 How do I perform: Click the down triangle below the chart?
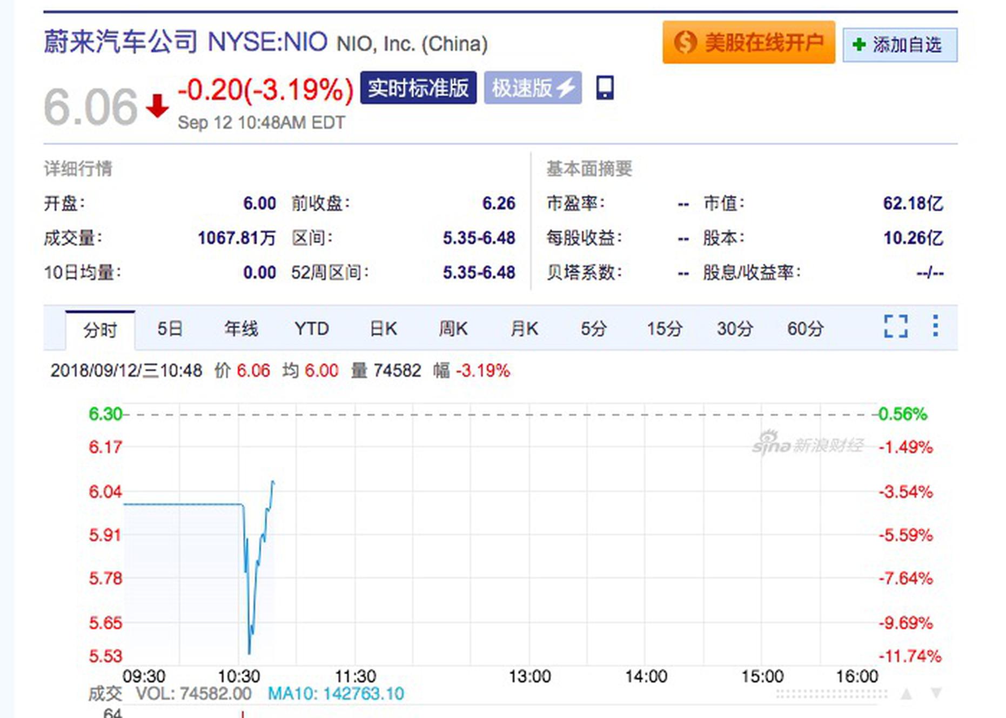point(936,694)
